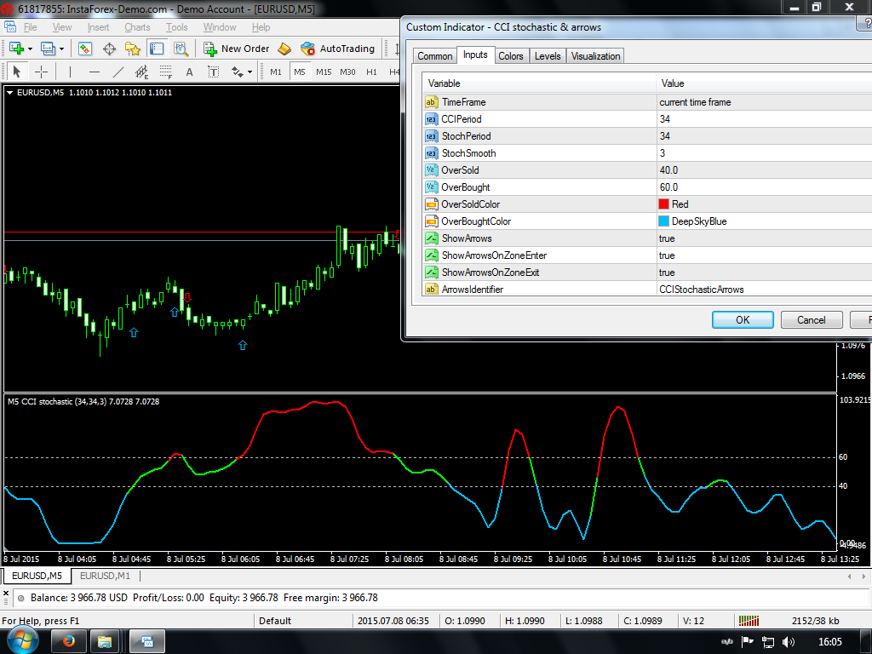Select the crosshair cursor tool
The image size is (872, 654).
coord(41,72)
